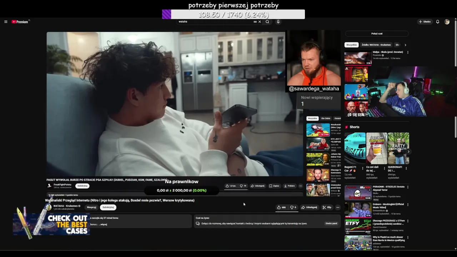457x257 pixels.
Task: Open the JOHANN DIPPEL video thumbnail
Action: pyautogui.click(x=318, y=159)
